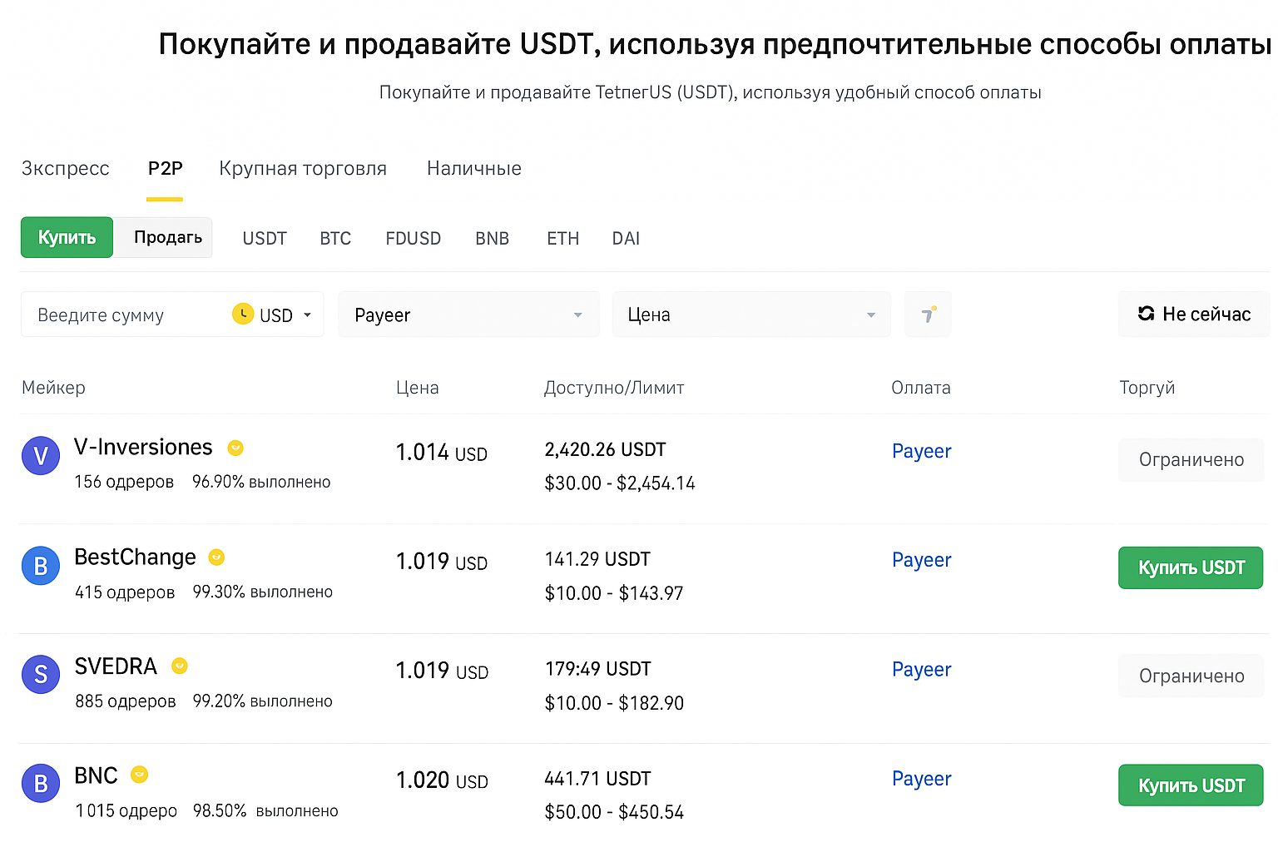Open the USD currency selector dropdown
Screen dimensions: 1278x852
pos(273,315)
